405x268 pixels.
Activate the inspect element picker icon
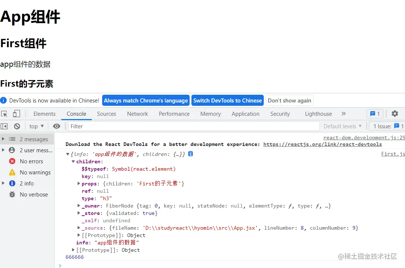click(x=4, y=114)
